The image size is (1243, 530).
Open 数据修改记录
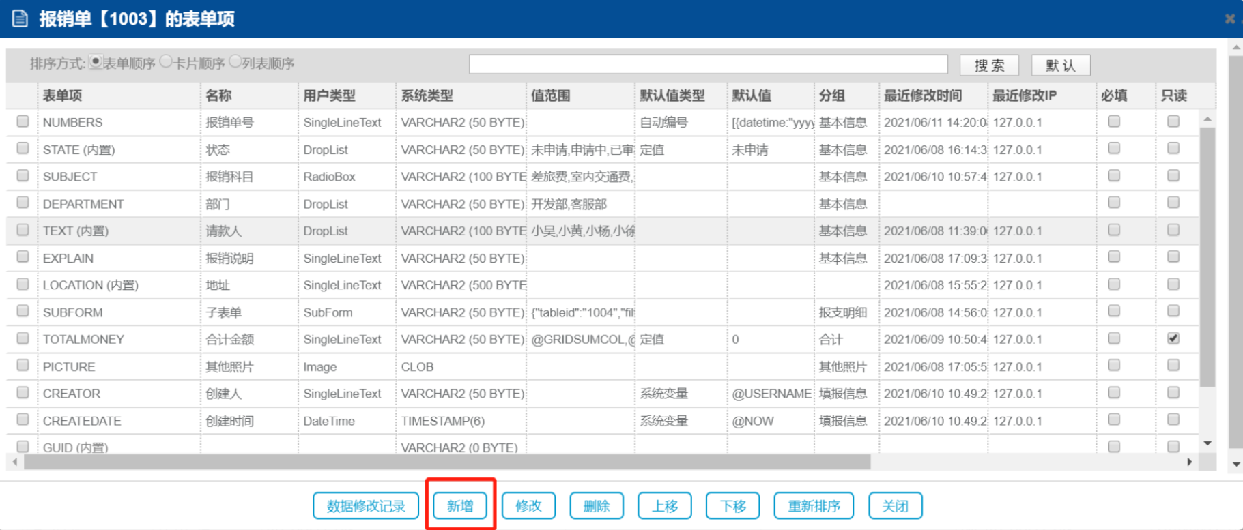coord(366,505)
